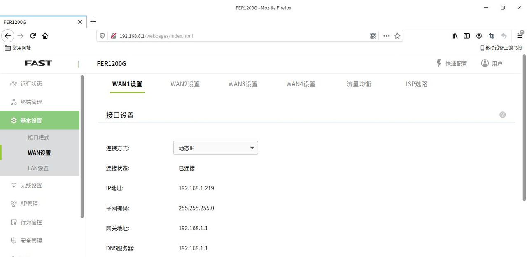
Task: Click the DNS服务器 value 192.168.1.1
Action: click(193, 248)
